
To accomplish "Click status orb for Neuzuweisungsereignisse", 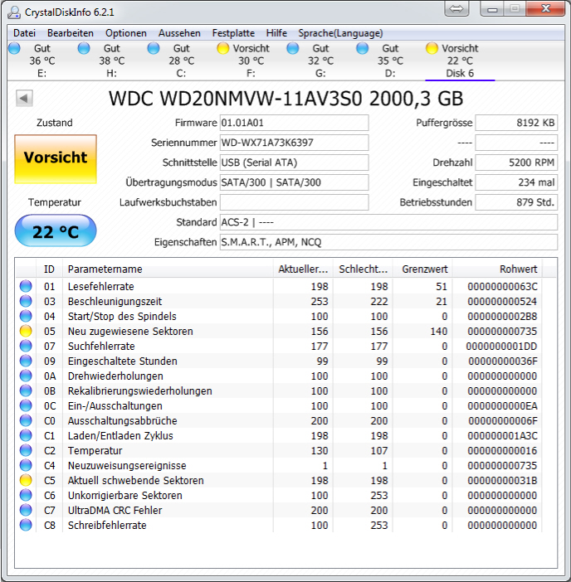I will (x=26, y=465).
